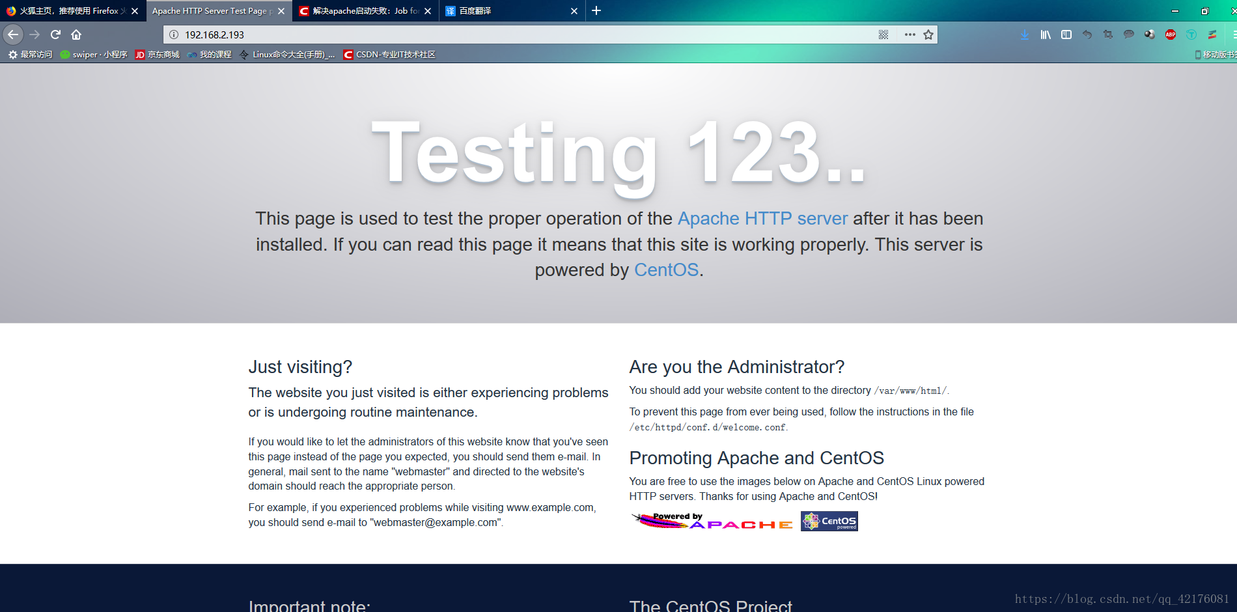The height and width of the screenshot is (612, 1237).
Task: Open the My Courses bookmark
Action: pyautogui.click(x=209, y=55)
